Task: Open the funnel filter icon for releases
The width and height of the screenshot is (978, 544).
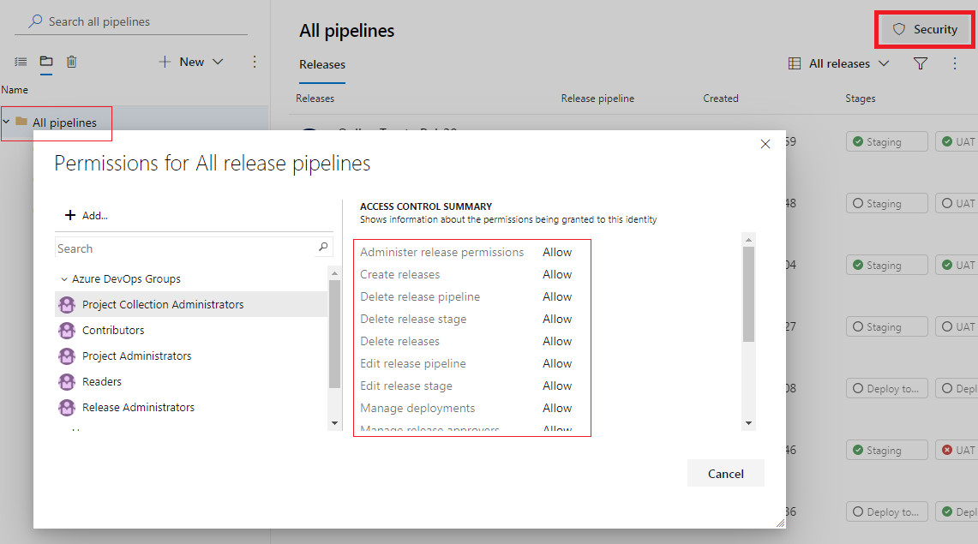Action: 920,63
